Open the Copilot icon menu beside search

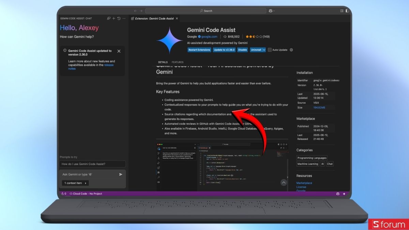(x=271, y=11)
